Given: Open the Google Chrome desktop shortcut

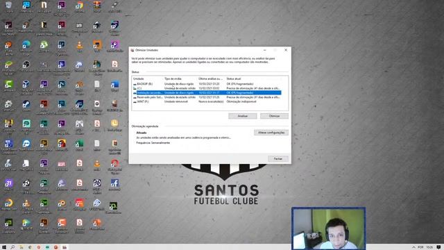Looking at the screenshot, I should point(80,6).
